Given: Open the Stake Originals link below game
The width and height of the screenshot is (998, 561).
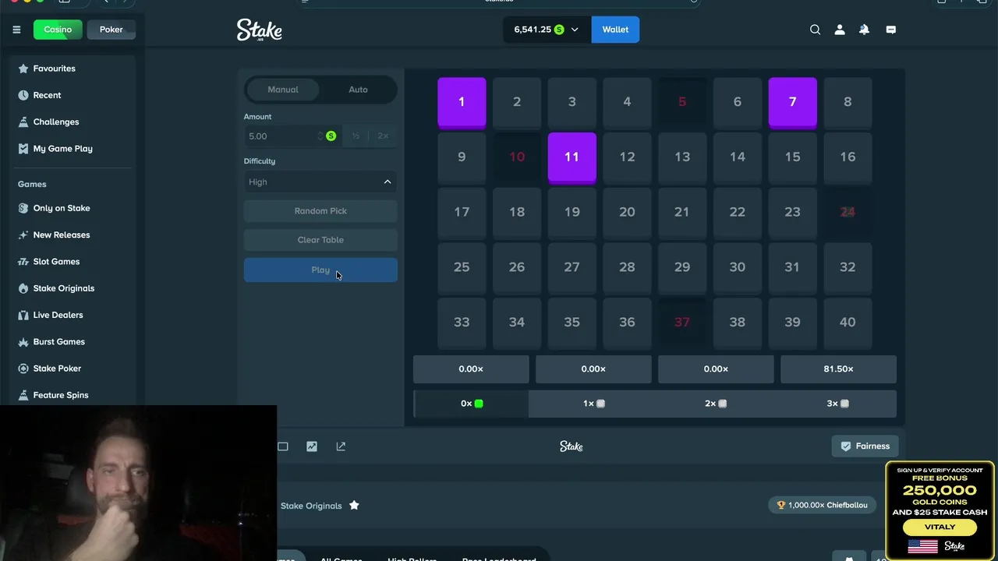Looking at the screenshot, I should (x=311, y=506).
